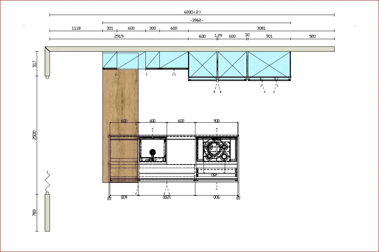Screen dimensions: 379x252
Task: Select the sink basin symbol
Action: coord(153,149)
